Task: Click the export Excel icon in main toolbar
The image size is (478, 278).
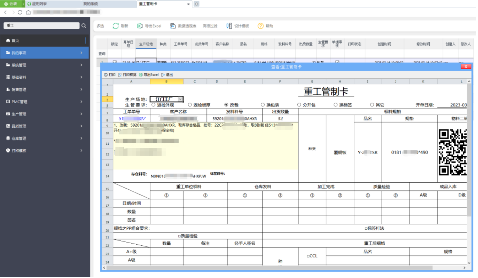Action: pyautogui.click(x=140, y=26)
